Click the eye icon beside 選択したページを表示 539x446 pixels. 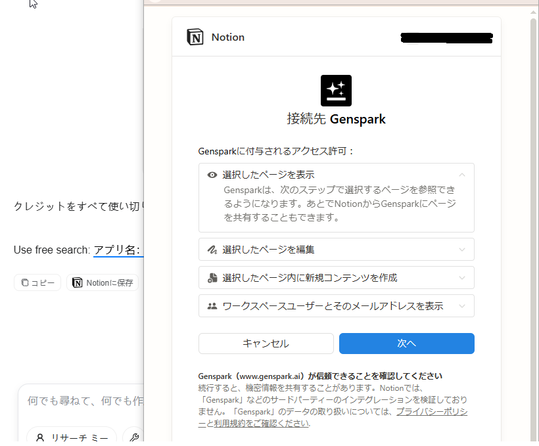point(212,175)
